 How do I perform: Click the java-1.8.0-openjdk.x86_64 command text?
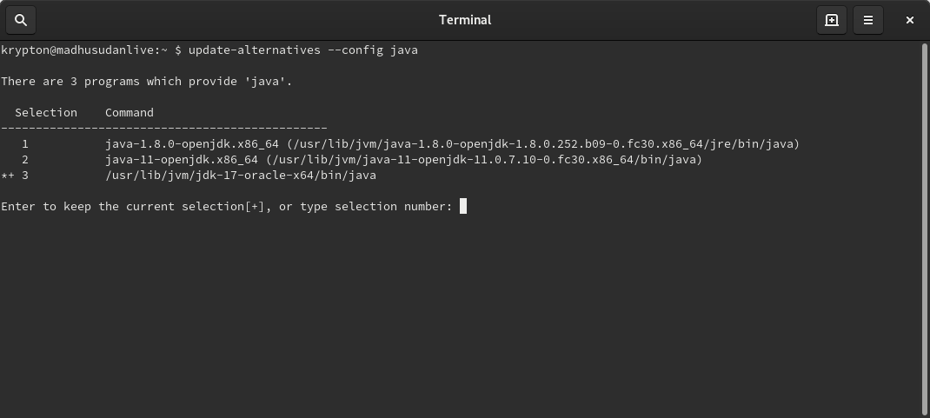(x=192, y=144)
